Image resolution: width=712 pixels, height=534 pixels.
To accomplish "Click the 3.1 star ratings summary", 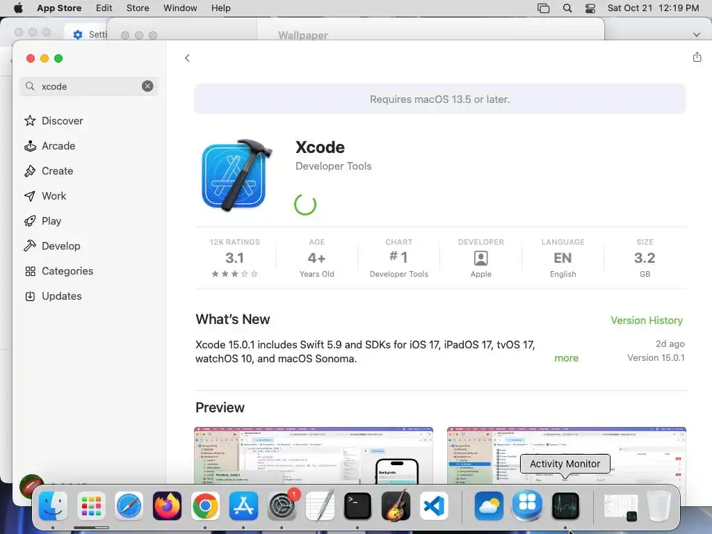I will [x=235, y=258].
